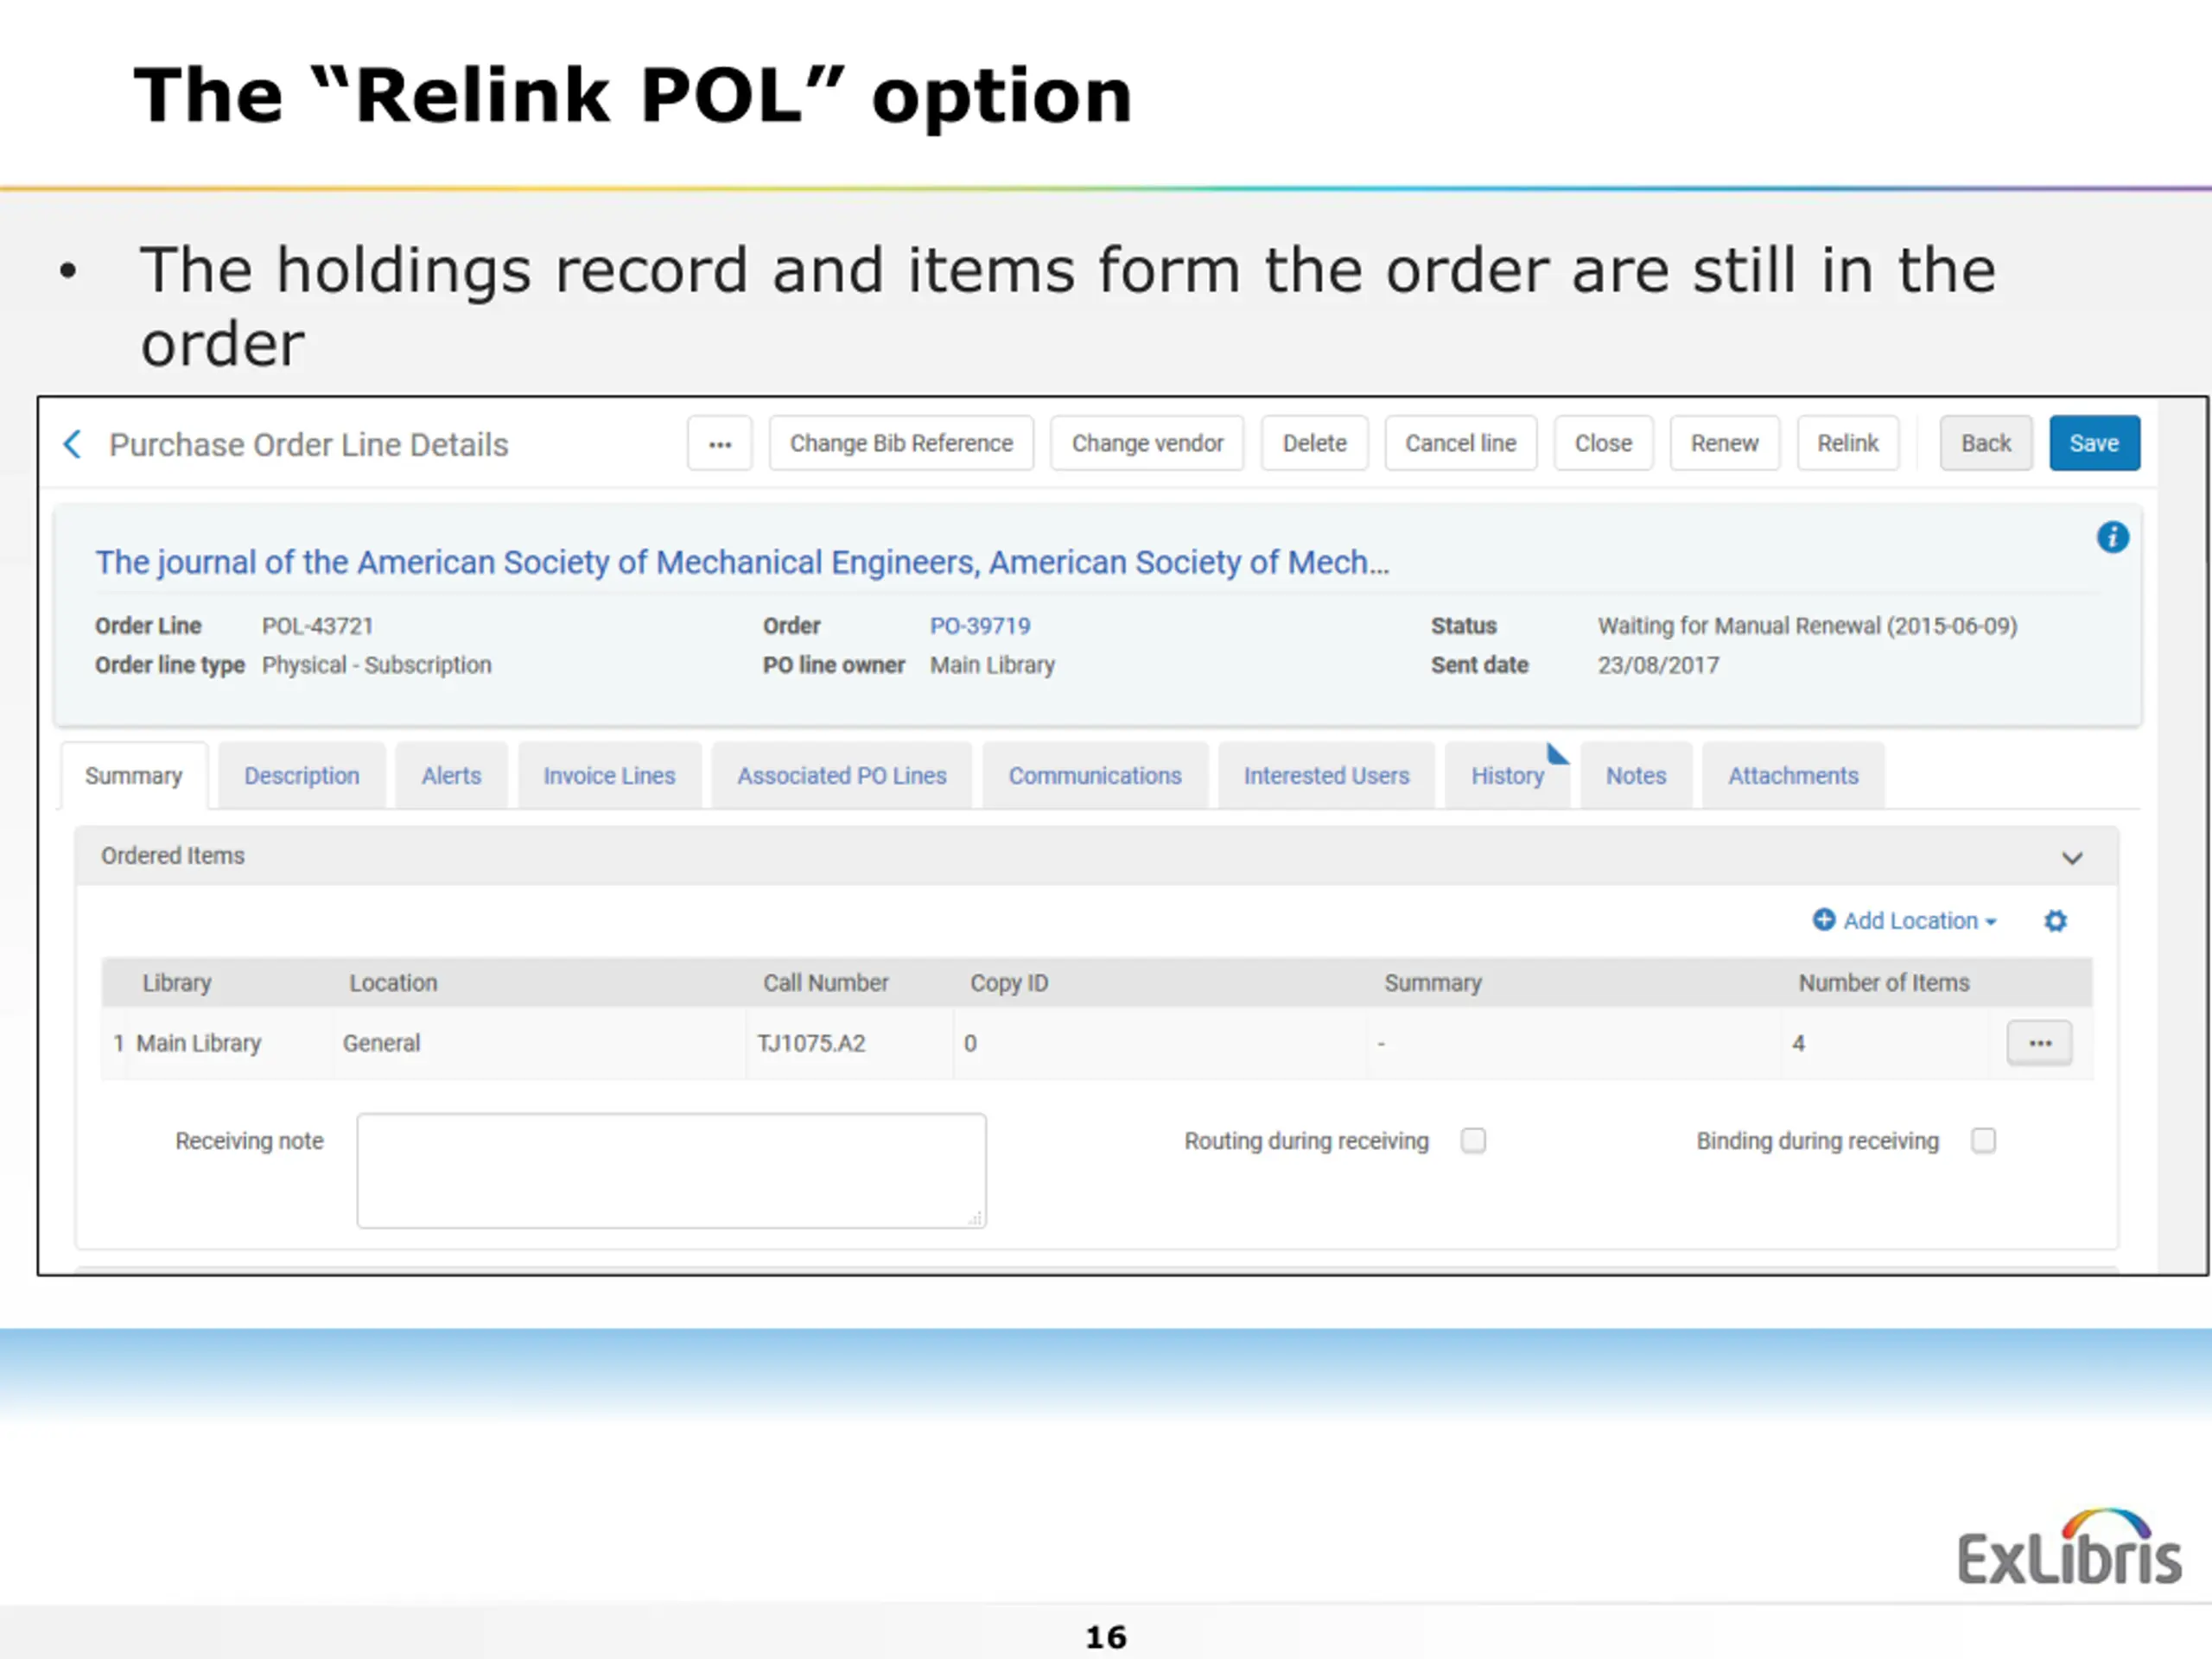This screenshot has height=1659, width=2212.
Task: Switch to the Summary tab
Action: tap(134, 776)
